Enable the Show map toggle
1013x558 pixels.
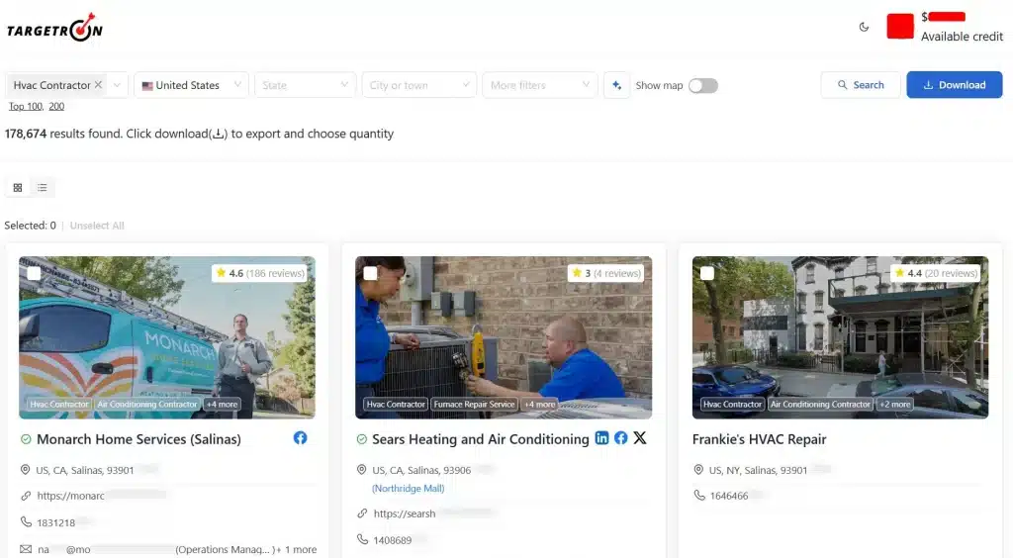pos(702,85)
